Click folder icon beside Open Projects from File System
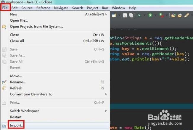 [x=4, y=27]
